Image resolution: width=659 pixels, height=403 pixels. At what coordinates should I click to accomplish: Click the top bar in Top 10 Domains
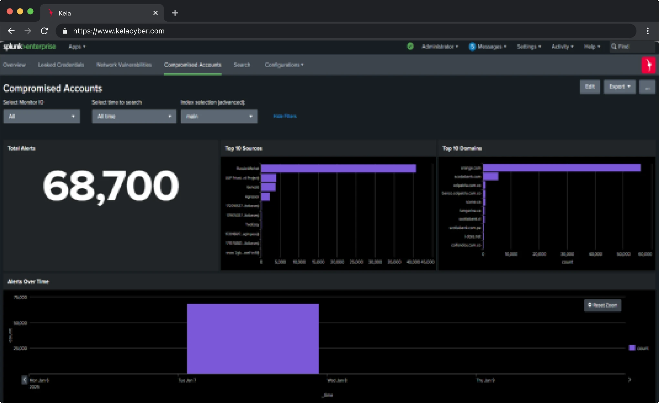pos(562,168)
